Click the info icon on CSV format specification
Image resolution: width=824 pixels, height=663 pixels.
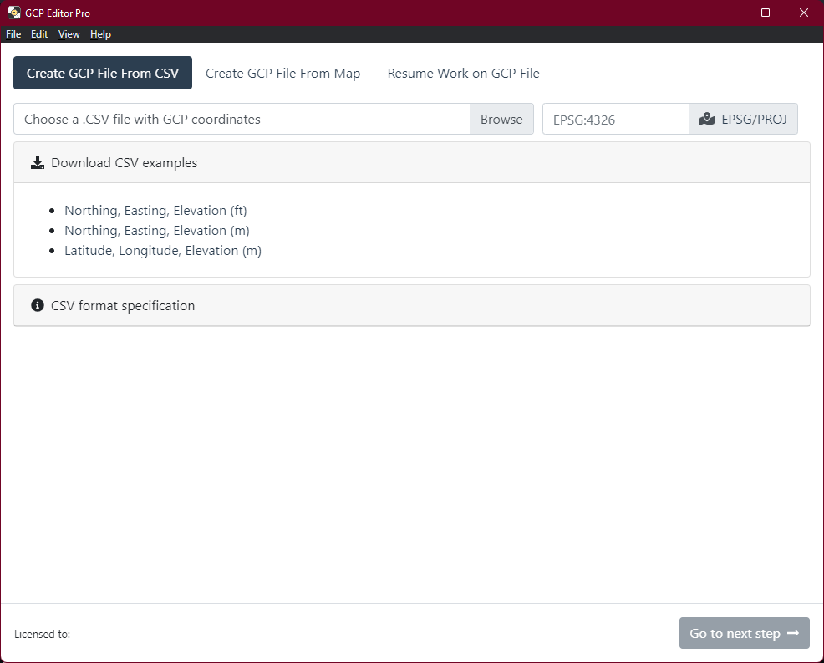37,305
